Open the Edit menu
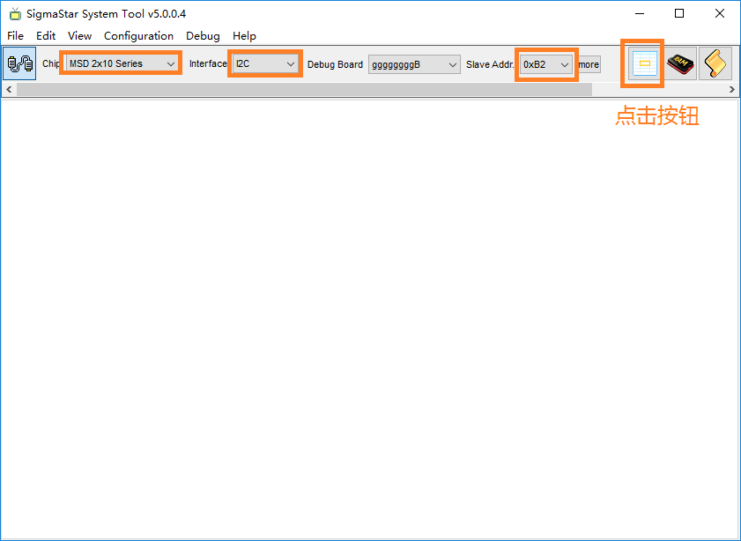Viewport: 741px width, 541px height. coord(46,36)
